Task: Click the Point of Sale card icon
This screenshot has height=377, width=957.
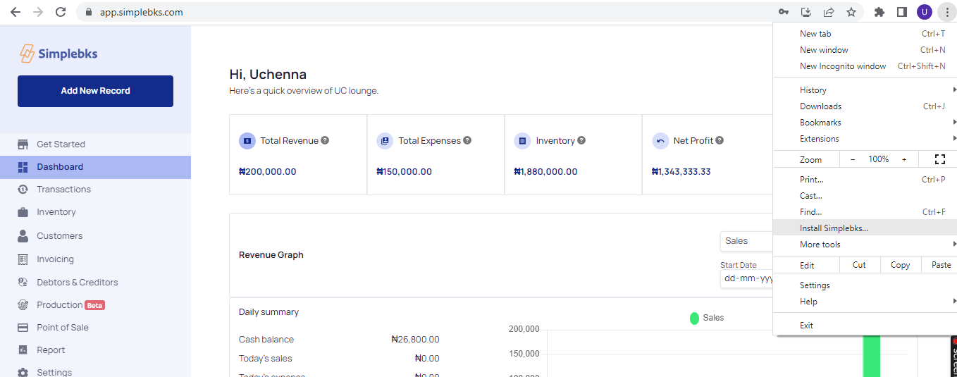Action: pos(23,328)
